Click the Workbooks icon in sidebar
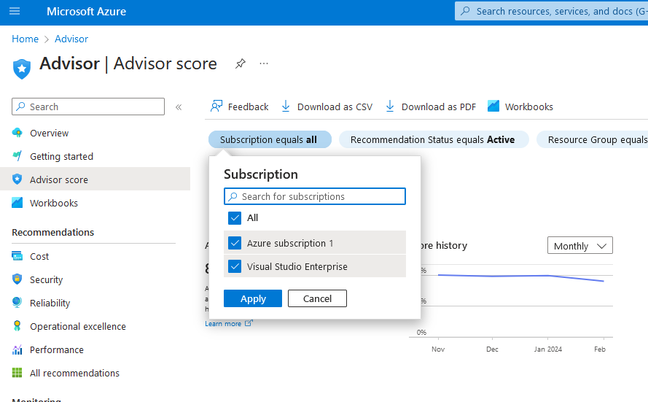This screenshot has width=648, height=402. (x=17, y=203)
